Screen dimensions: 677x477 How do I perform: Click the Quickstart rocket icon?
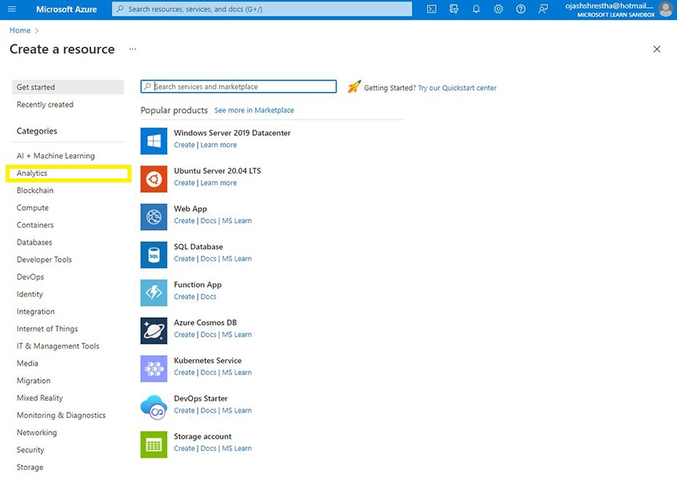(354, 87)
